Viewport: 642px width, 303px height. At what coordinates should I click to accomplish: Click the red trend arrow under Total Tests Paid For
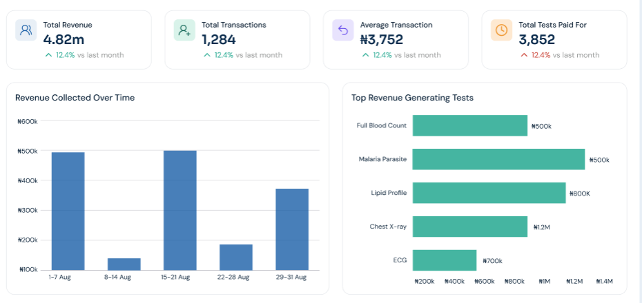524,55
